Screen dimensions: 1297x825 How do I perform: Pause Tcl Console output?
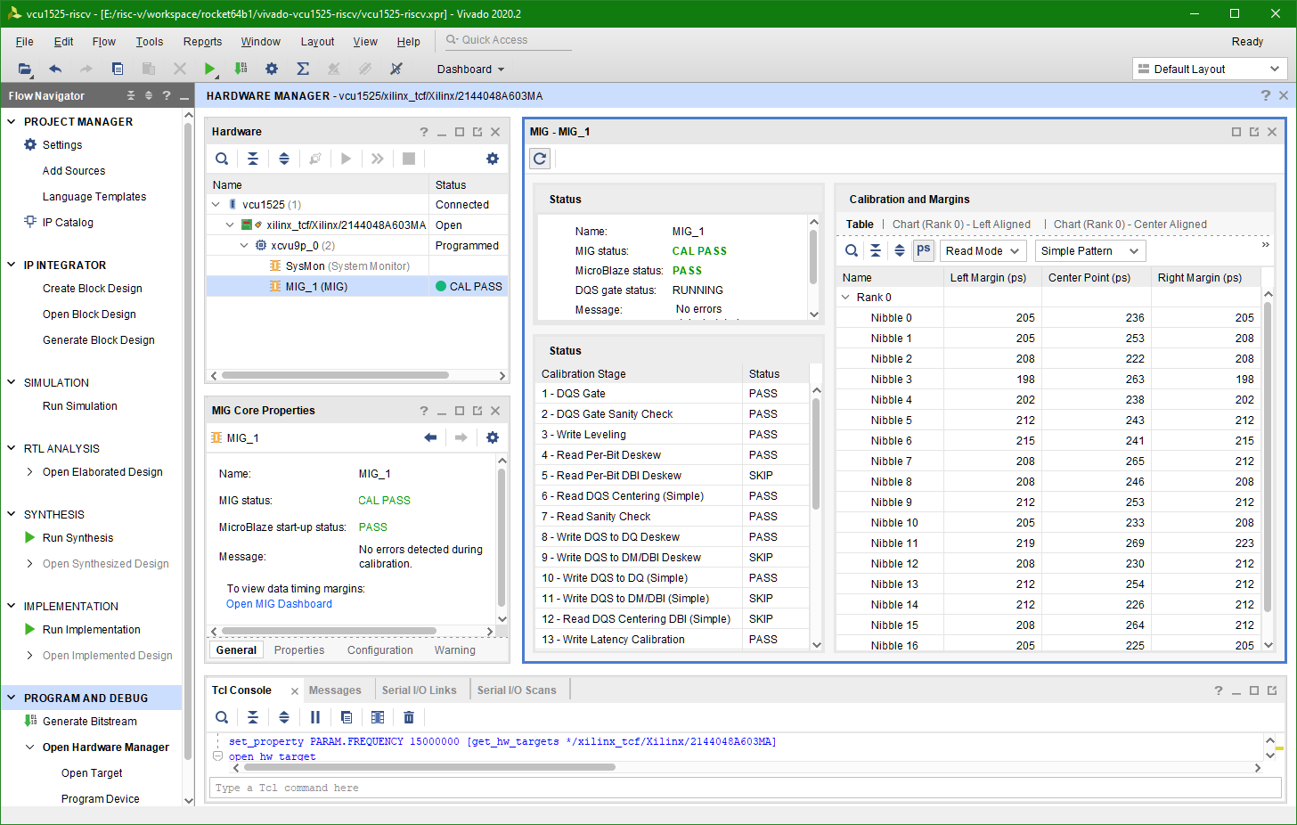pos(315,717)
